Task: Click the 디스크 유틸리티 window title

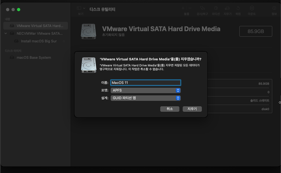Action: [102, 9]
